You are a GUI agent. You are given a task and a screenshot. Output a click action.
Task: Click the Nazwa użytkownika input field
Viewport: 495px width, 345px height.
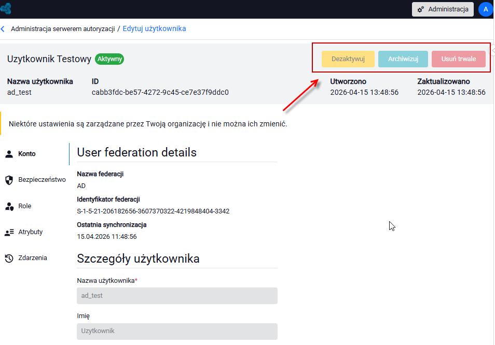point(177,296)
